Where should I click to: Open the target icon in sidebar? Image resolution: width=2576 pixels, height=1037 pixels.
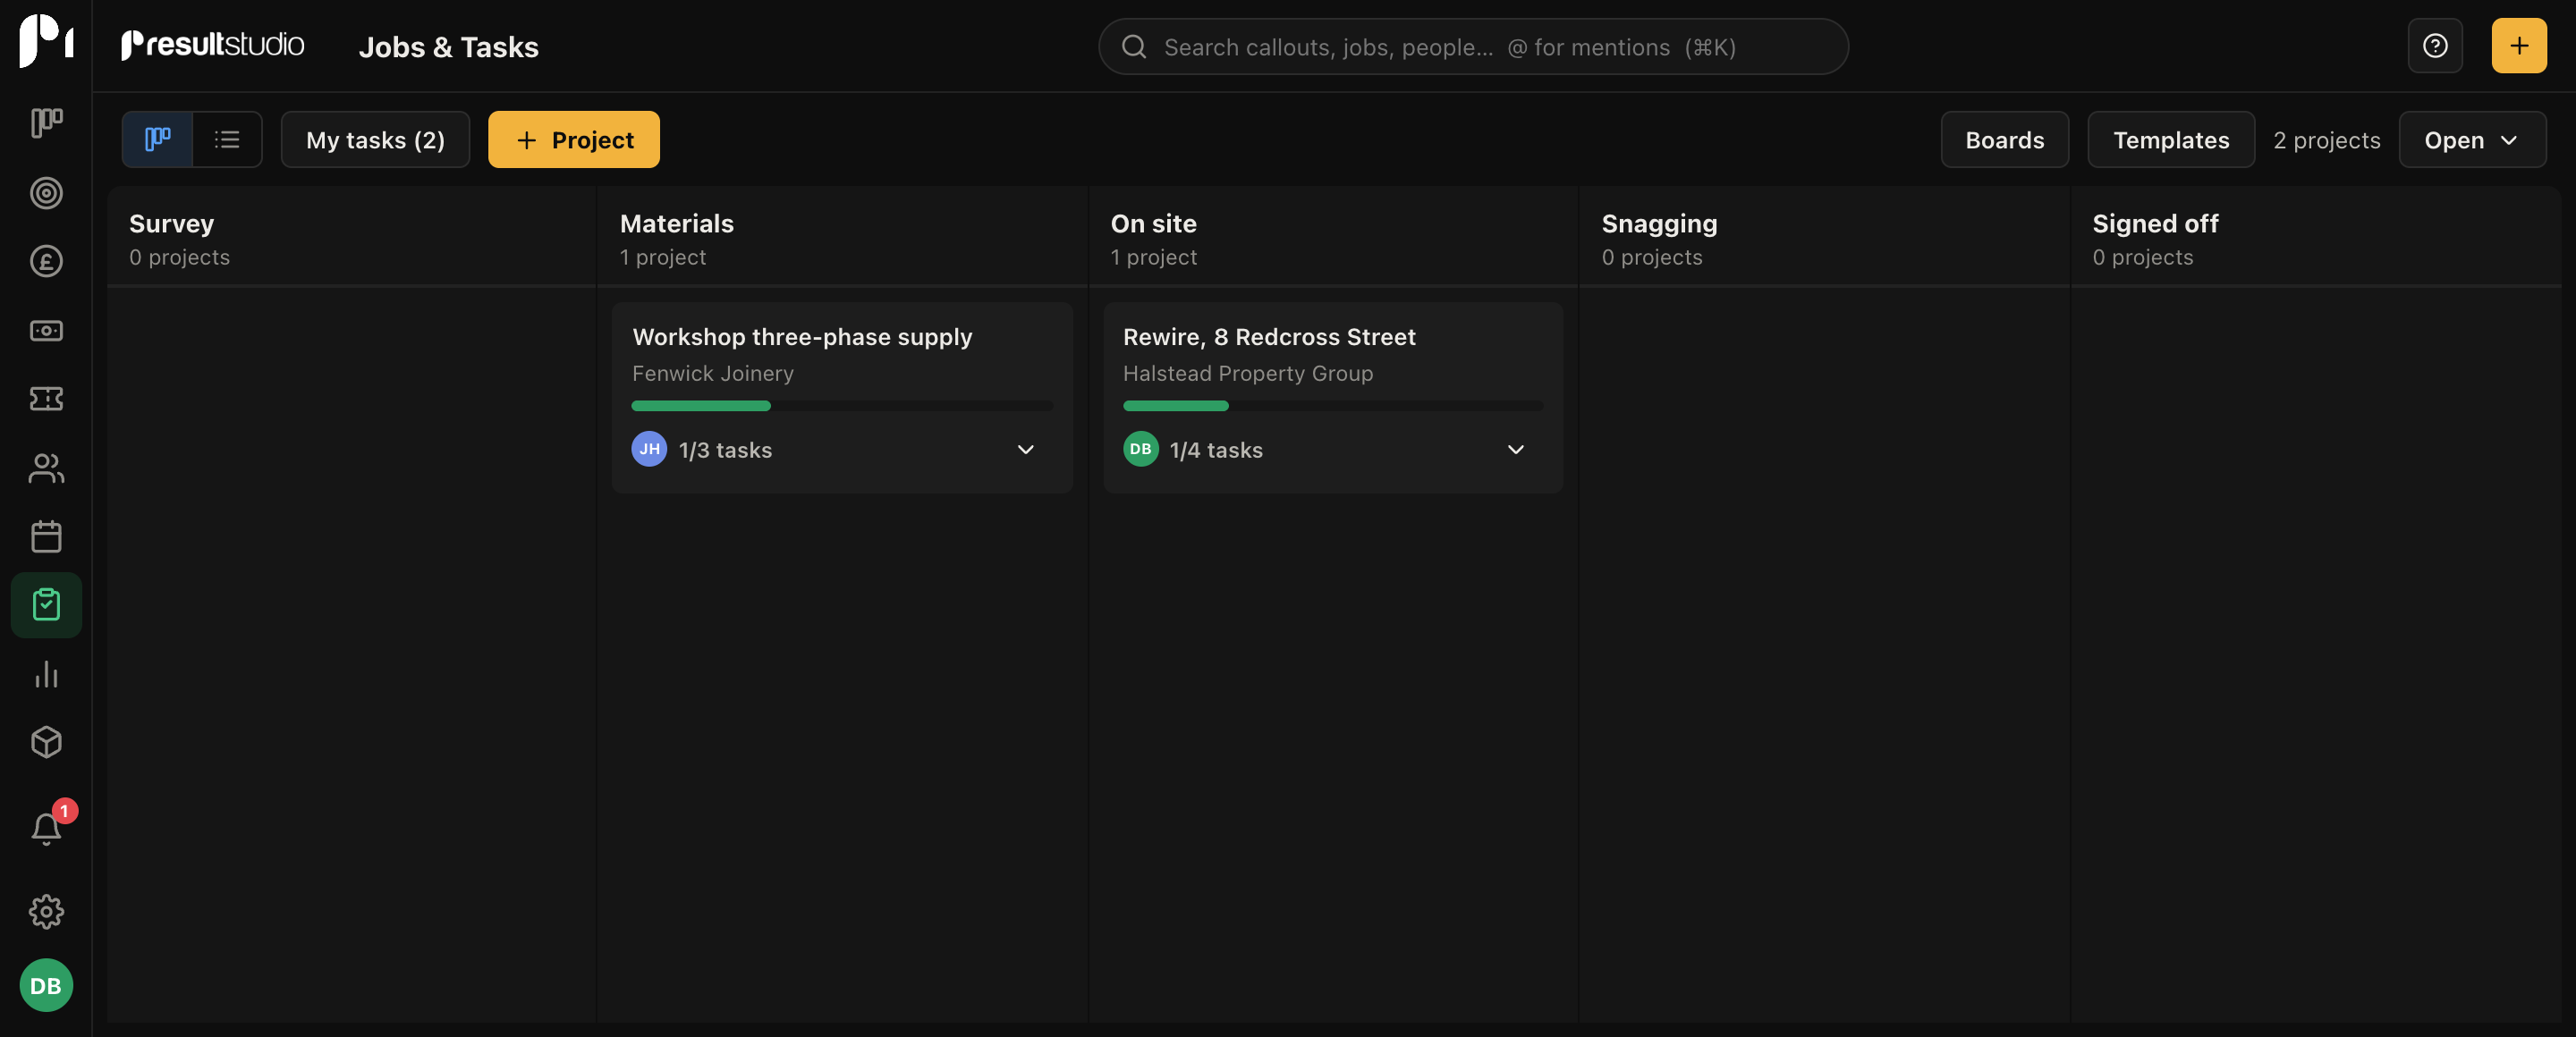[46, 193]
